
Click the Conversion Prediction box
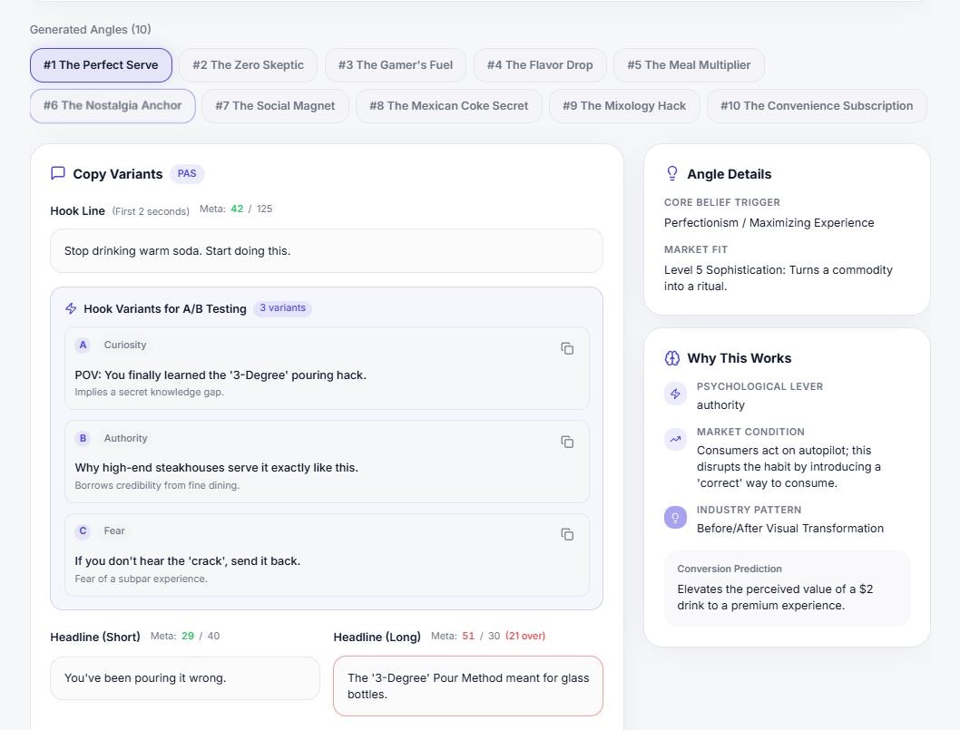(x=788, y=588)
